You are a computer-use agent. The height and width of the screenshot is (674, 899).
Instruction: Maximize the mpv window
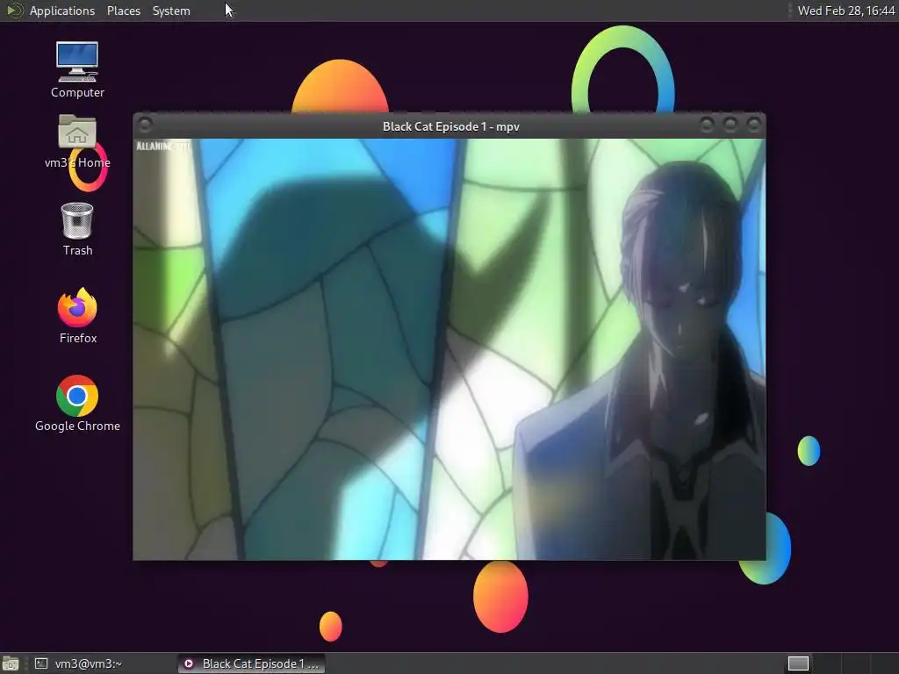coord(730,125)
